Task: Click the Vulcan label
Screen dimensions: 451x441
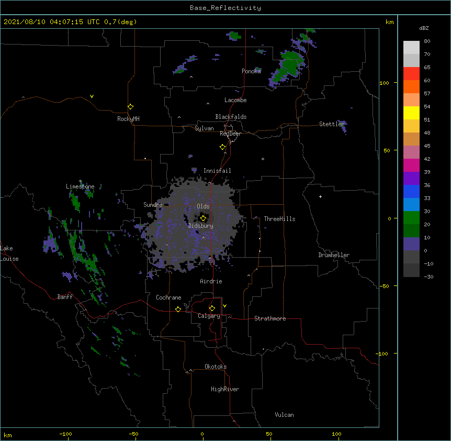Action: pyautogui.click(x=284, y=415)
